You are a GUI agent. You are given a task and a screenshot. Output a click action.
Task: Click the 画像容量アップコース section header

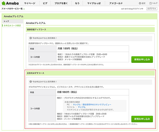tap(90, 29)
